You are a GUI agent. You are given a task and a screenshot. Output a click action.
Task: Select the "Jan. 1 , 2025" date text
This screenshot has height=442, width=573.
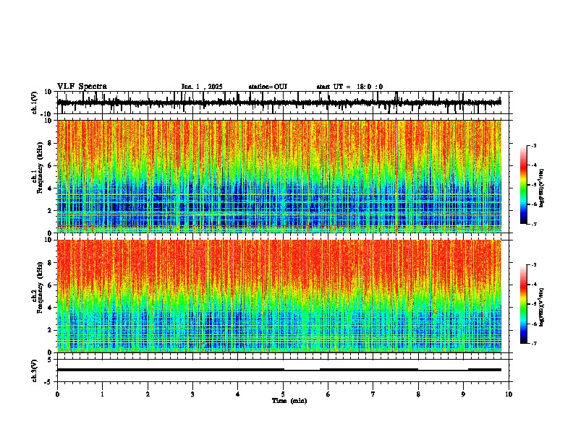[202, 87]
